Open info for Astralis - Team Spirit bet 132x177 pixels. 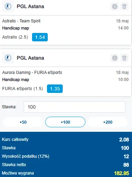point(115,6)
